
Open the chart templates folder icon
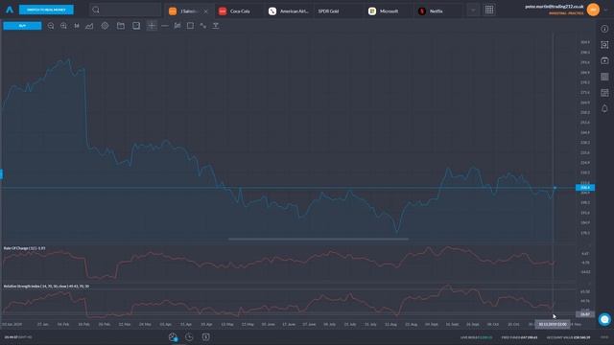[121, 26]
